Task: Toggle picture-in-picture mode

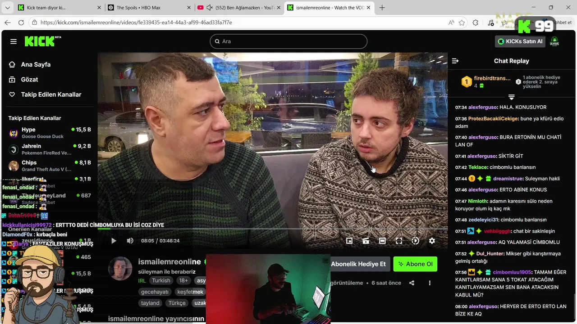Action: pyautogui.click(x=349, y=241)
